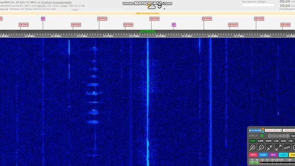Open the yellow Stat tab
This screenshot has height=166, width=295.
point(292,155)
